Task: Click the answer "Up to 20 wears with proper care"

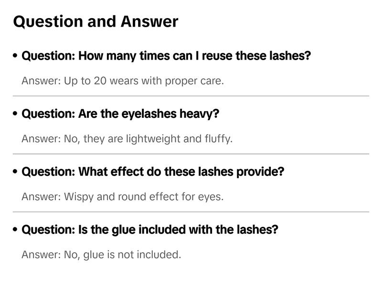Action: pos(123,81)
